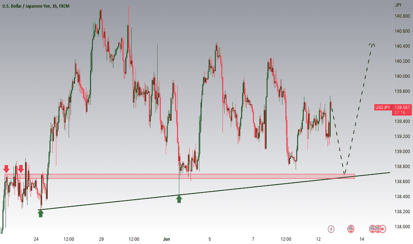Click the 5 date label on time axis
The height and width of the screenshot is (244, 413).
pos(210,239)
